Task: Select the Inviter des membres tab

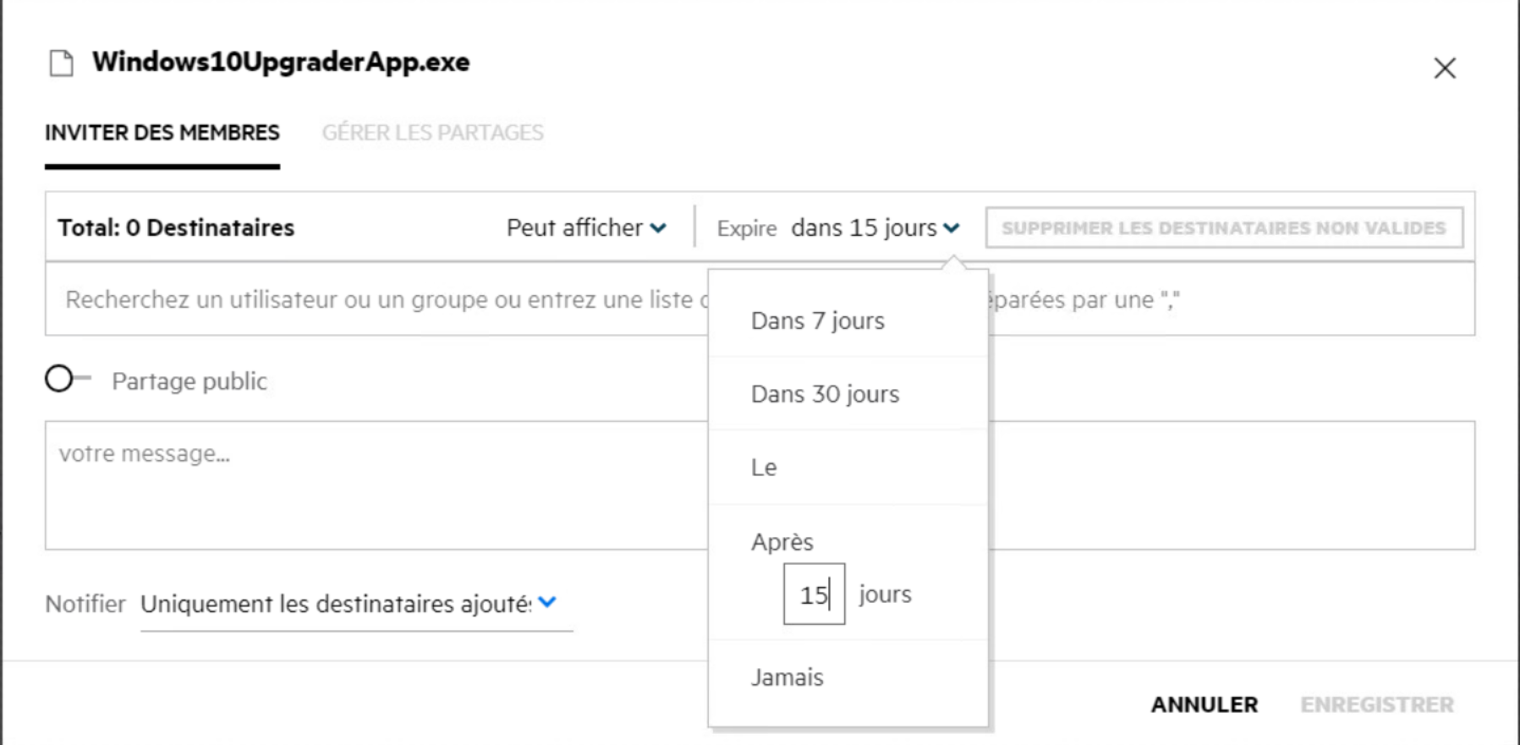Action: pos(162,133)
